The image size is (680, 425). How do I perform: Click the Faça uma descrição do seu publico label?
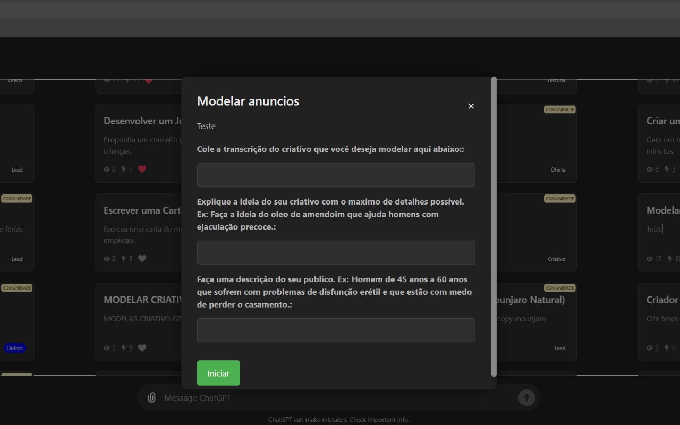334,292
